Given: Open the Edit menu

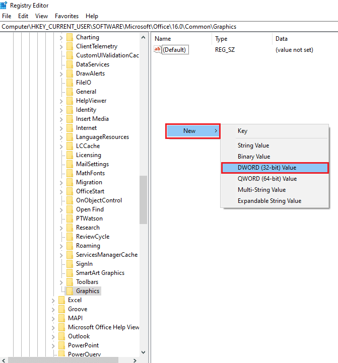Looking at the screenshot, I should 23,16.
